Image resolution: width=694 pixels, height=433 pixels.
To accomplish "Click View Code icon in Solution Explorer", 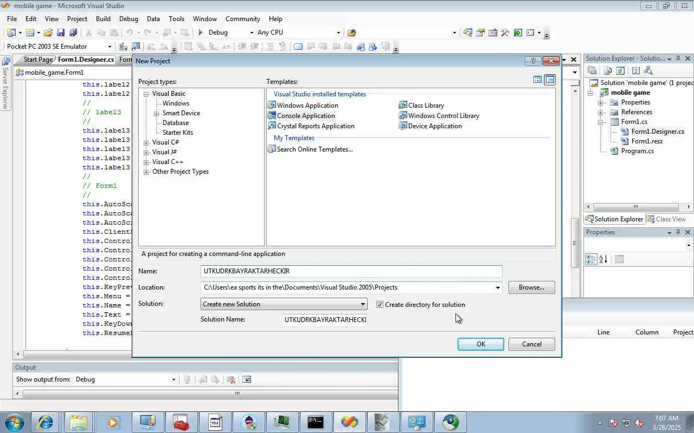I will [x=636, y=70].
